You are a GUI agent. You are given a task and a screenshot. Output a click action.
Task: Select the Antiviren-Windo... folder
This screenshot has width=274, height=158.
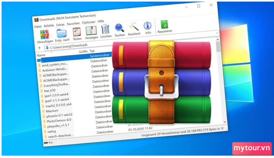click(55, 70)
